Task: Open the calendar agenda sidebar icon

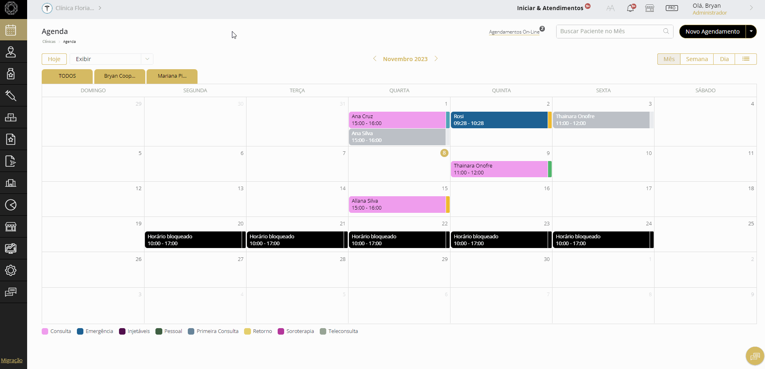Action: tap(11, 30)
